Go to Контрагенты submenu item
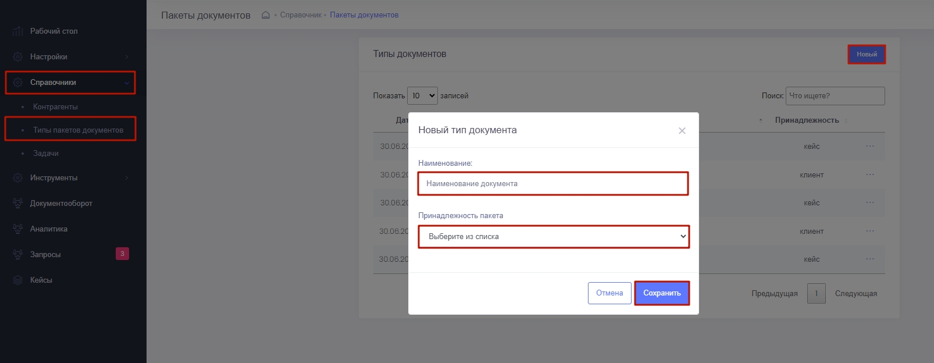Screen dimensions: 934x363 [55, 107]
